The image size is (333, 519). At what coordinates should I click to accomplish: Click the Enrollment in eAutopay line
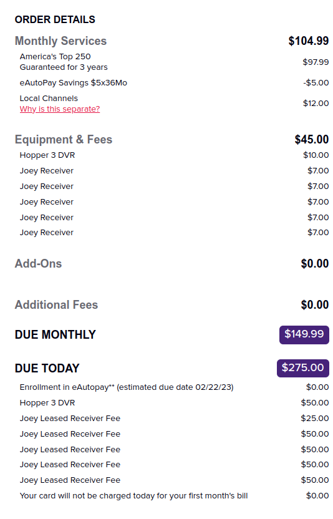pos(174,387)
